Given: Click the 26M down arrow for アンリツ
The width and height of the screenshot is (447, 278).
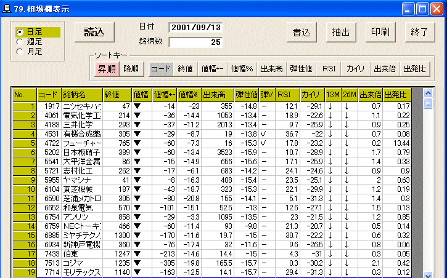Looking at the screenshot, I should (347, 217).
